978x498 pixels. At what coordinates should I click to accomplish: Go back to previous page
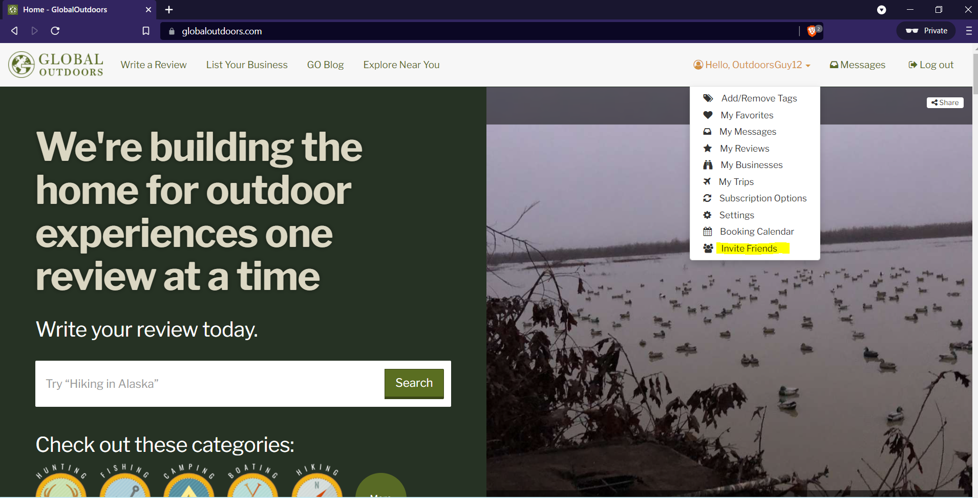[x=14, y=31]
